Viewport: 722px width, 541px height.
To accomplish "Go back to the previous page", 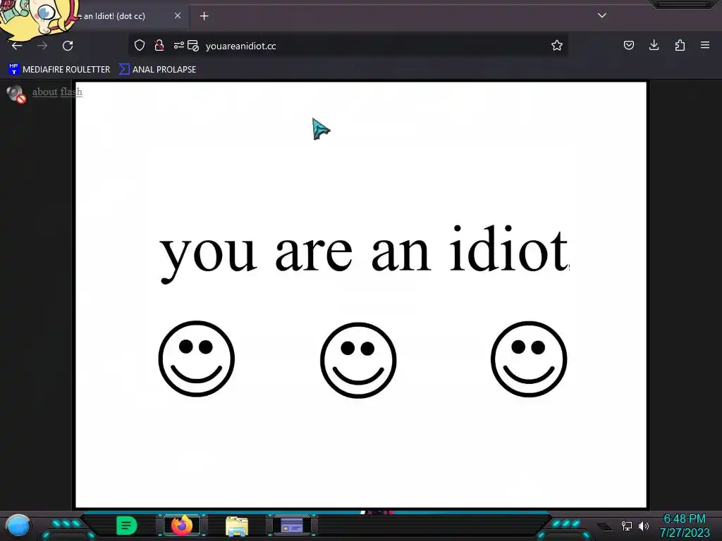I will (17, 46).
